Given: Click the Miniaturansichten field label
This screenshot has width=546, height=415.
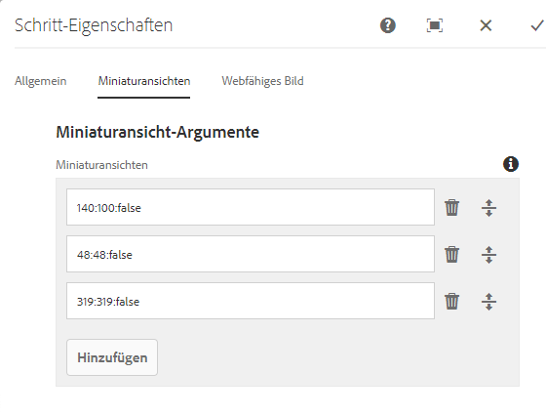Looking at the screenshot, I should tap(101, 165).
